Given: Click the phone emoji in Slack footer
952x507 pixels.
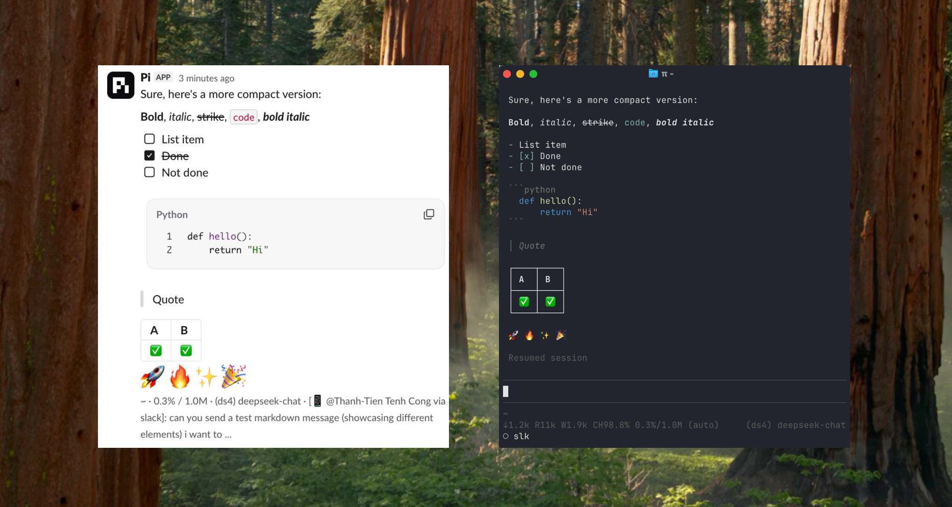Looking at the screenshot, I should coord(317,401).
